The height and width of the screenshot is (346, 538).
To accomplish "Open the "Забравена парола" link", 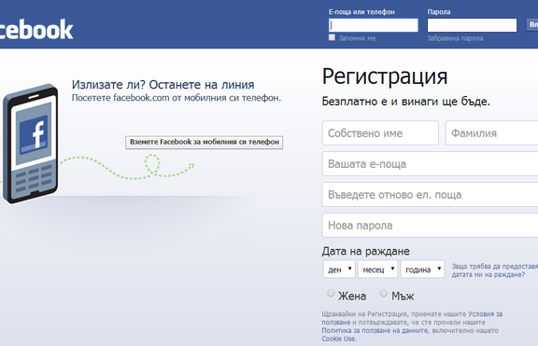I will (455, 38).
